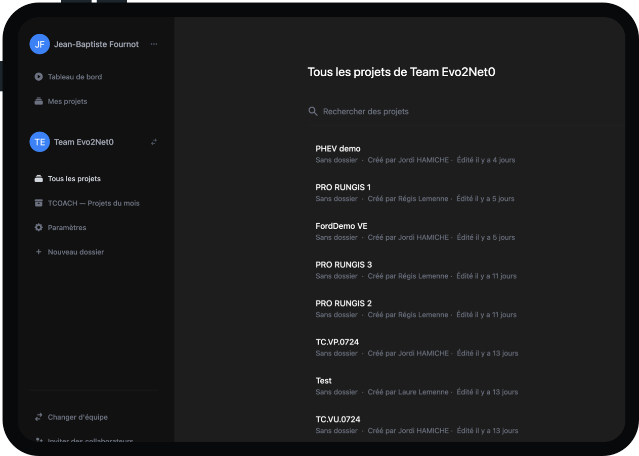This screenshot has width=639, height=456.
Task: Open the PHEV demo project
Action: pyautogui.click(x=338, y=149)
